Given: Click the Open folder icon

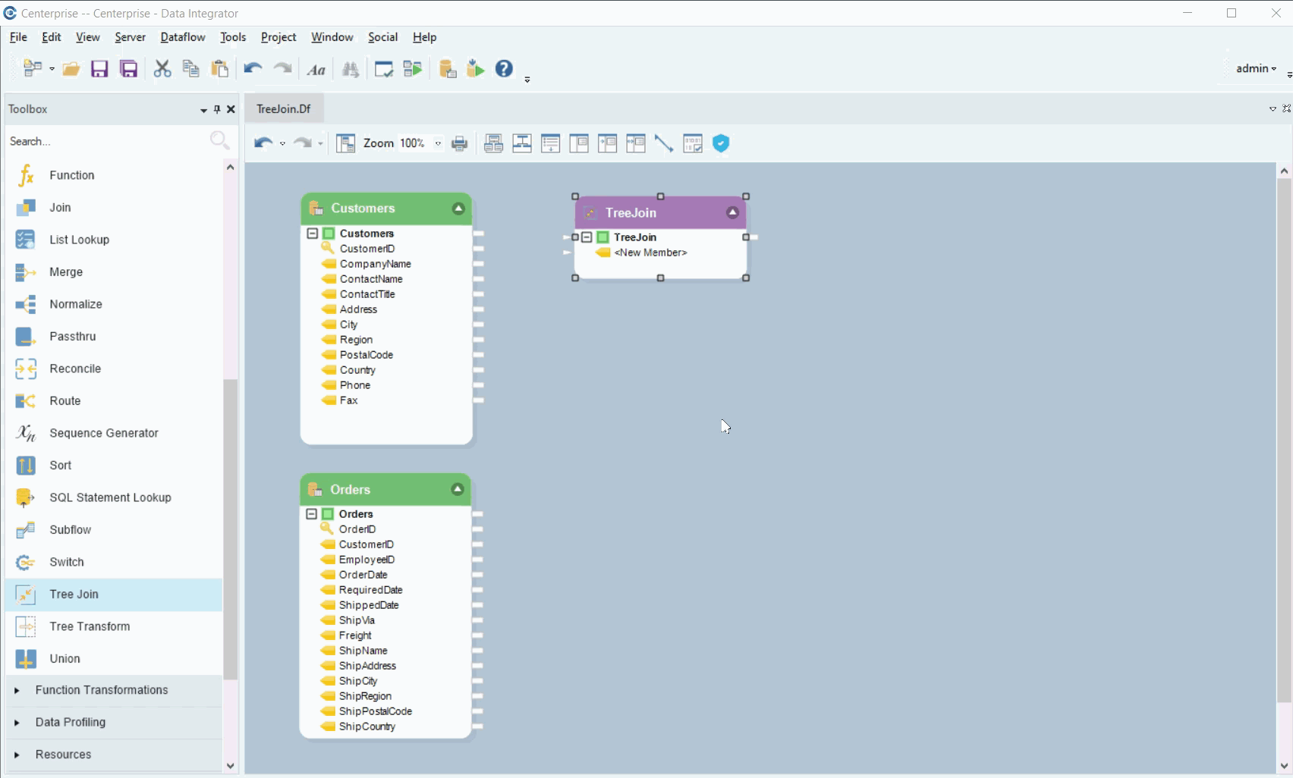Looking at the screenshot, I should point(71,69).
